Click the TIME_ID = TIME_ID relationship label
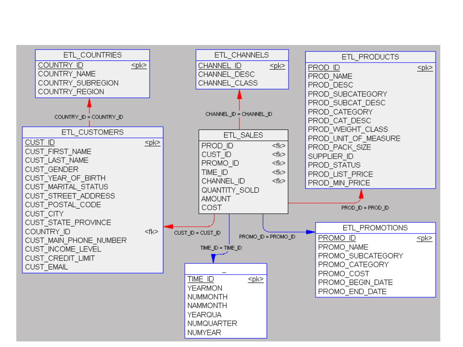 (x=221, y=248)
